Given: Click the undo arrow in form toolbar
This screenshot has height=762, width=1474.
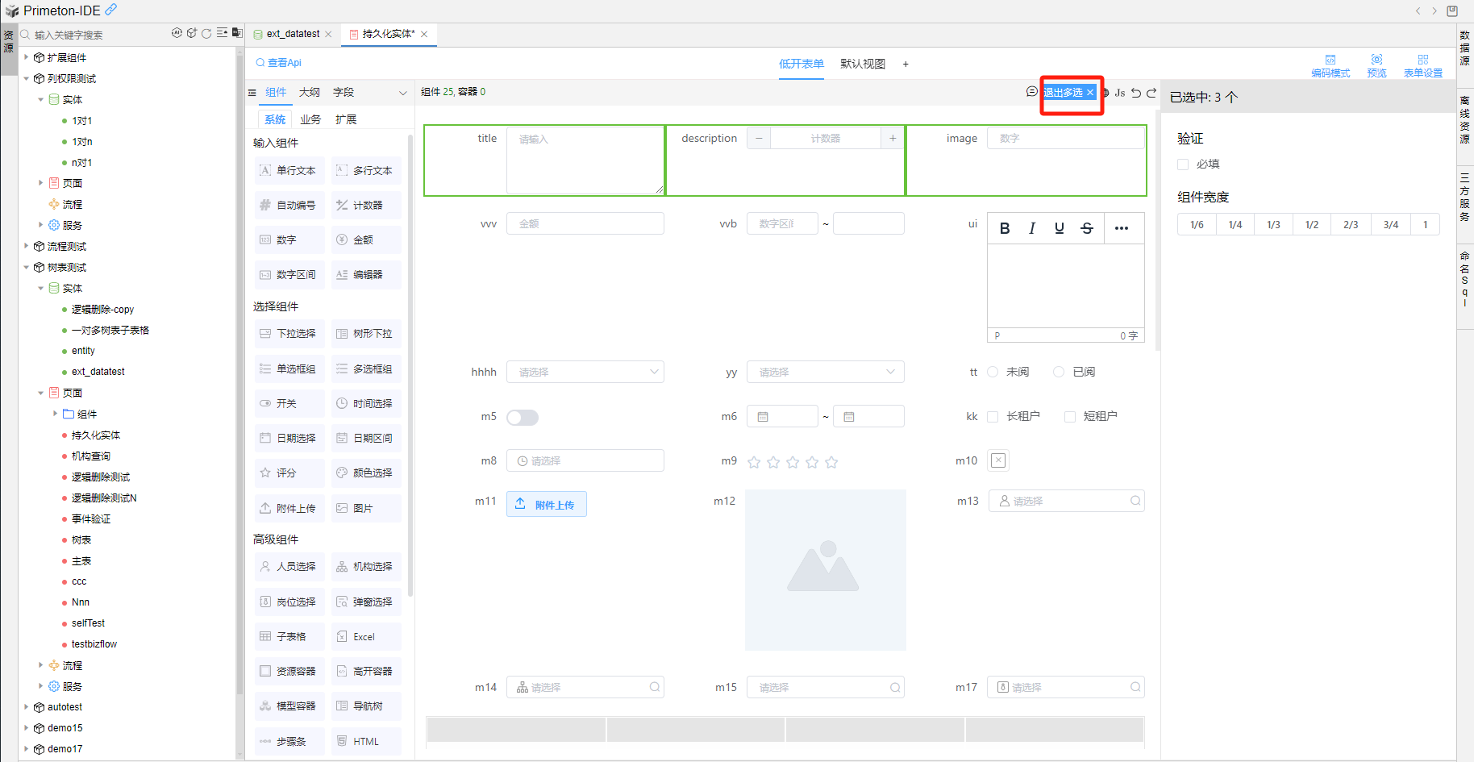Looking at the screenshot, I should coord(1136,93).
